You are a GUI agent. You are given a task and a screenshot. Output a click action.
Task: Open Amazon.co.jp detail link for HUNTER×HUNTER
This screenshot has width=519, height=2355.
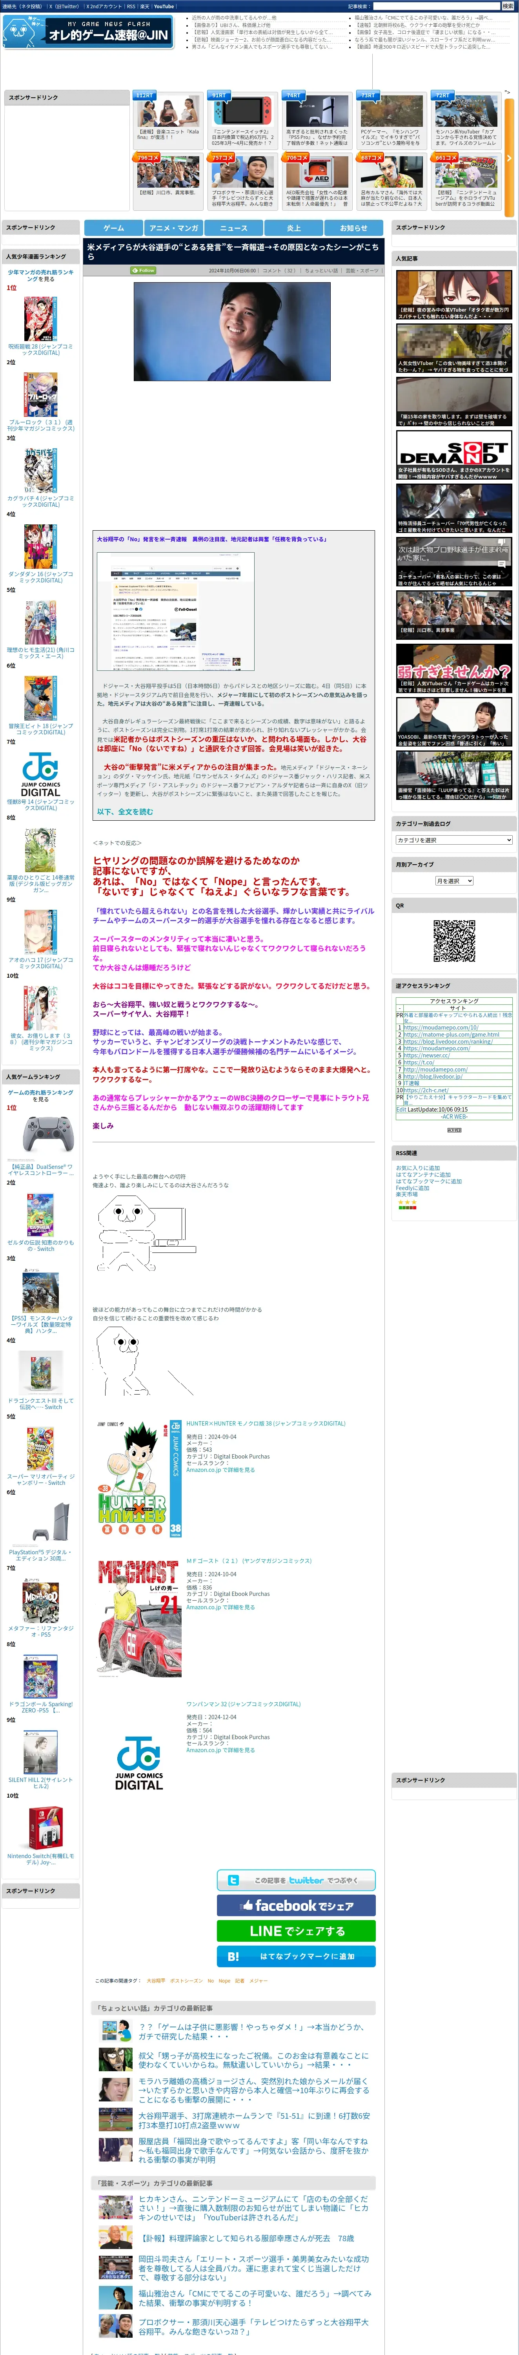pyautogui.click(x=220, y=1470)
